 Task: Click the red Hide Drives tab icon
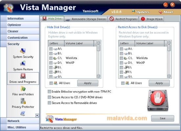click(44, 18)
